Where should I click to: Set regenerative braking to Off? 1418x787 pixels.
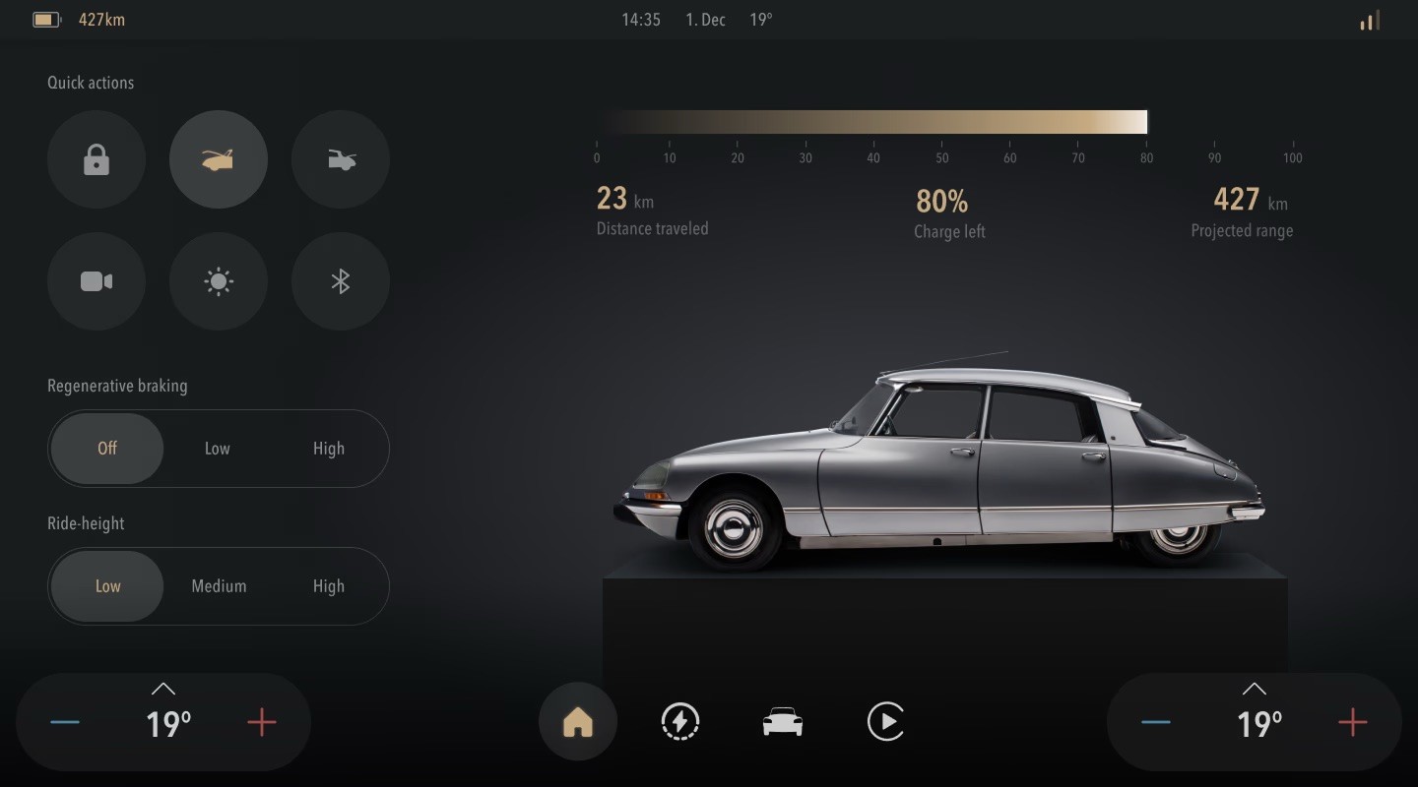[107, 449]
